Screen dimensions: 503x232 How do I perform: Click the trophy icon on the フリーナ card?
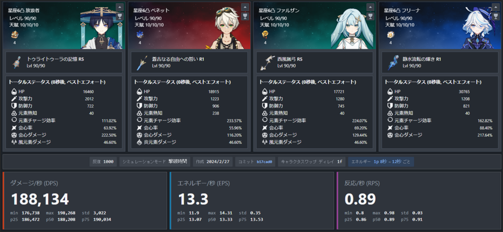[x=496, y=16]
